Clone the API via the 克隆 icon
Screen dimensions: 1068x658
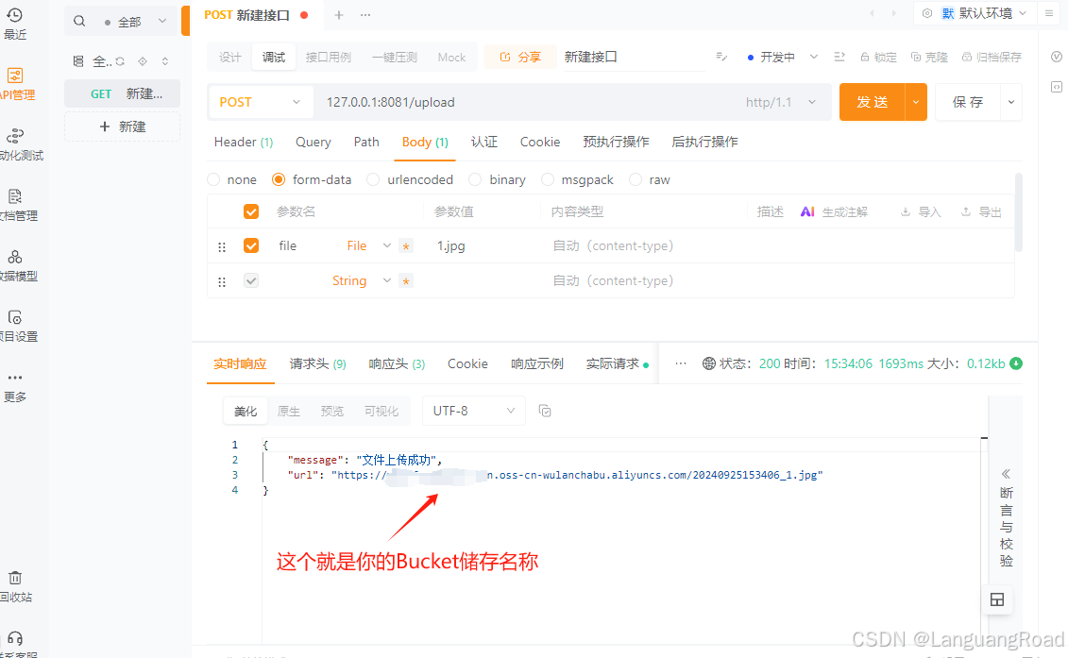pyautogui.click(x=928, y=57)
